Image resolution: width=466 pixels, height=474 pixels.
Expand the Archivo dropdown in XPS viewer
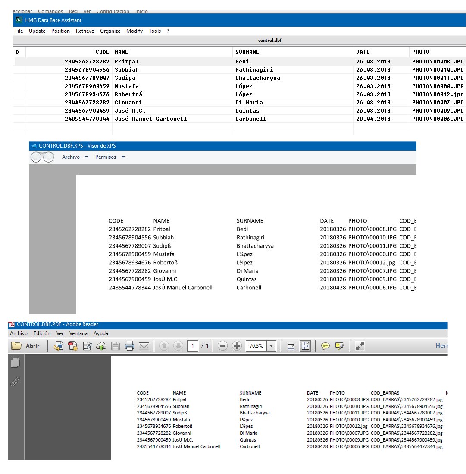(x=75, y=157)
